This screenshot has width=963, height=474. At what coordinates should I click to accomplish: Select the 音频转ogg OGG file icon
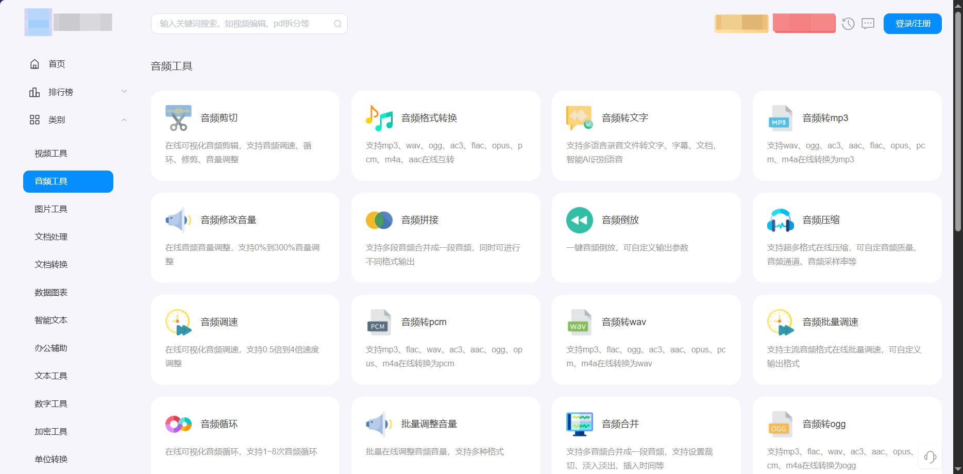pyautogui.click(x=781, y=424)
